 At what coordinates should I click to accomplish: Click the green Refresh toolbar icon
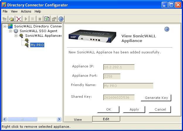coord(47,19)
